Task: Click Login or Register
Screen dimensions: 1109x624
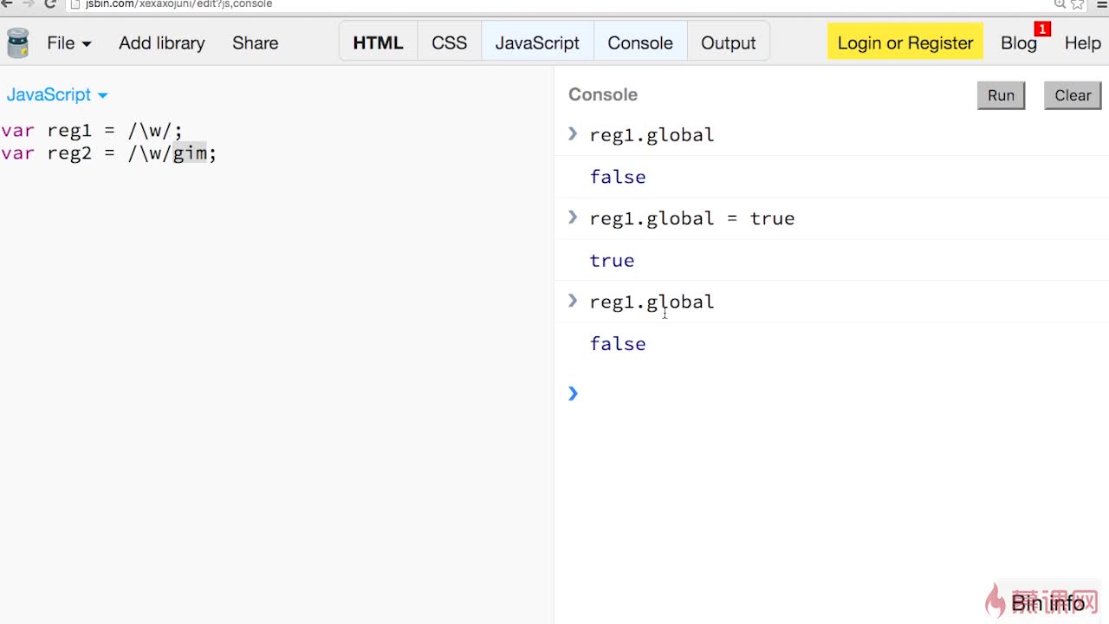Action: point(905,42)
